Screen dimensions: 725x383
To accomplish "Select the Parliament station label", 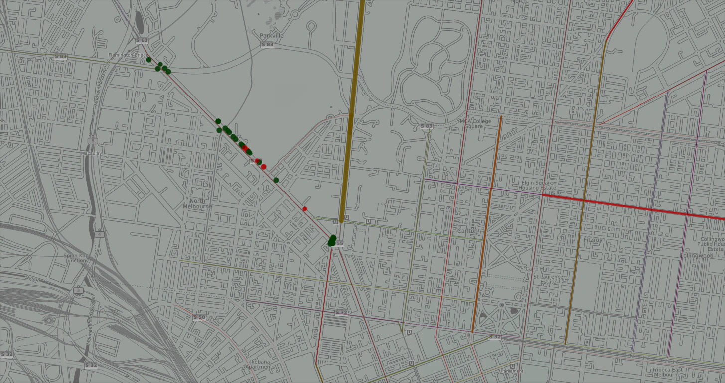I will click(x=512, y=371).
